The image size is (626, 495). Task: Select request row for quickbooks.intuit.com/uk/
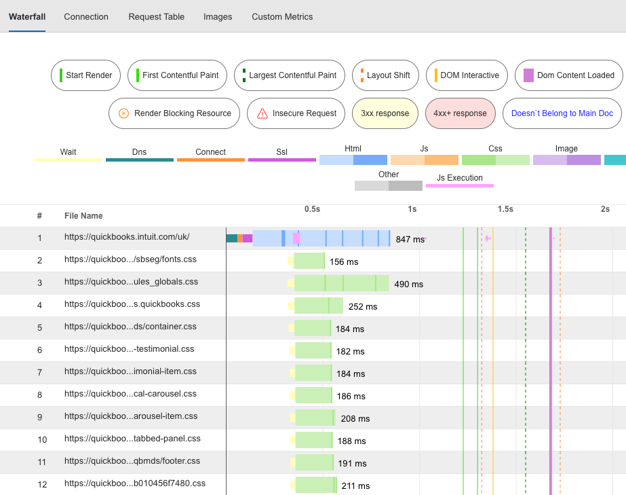pyautogui.click(x=126, y=238)
